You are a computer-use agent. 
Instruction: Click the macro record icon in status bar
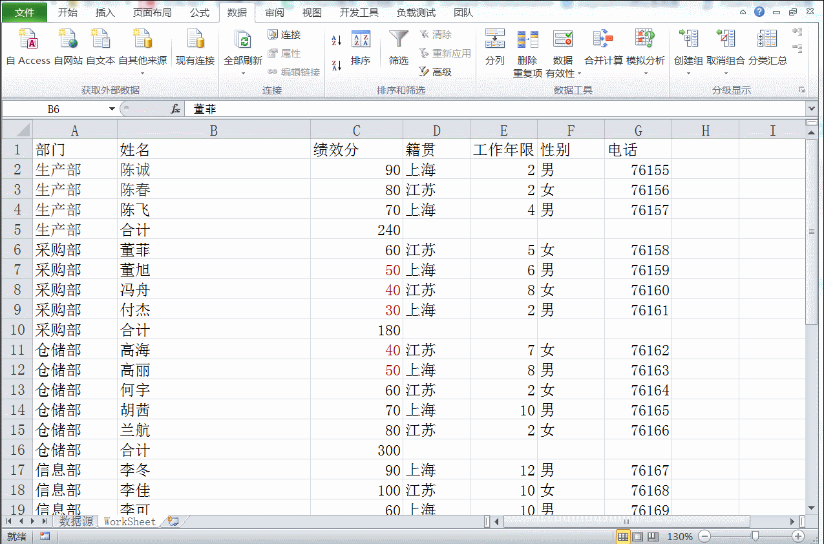(45, 536)
